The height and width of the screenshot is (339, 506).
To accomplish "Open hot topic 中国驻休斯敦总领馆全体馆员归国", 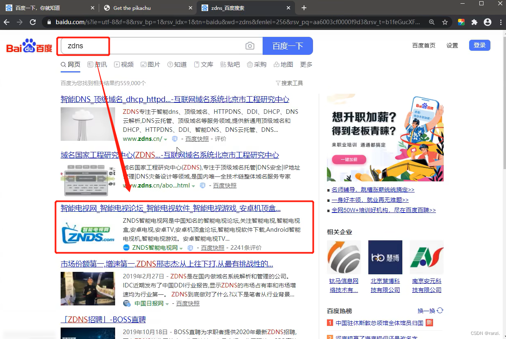I will tap(379, 323).
